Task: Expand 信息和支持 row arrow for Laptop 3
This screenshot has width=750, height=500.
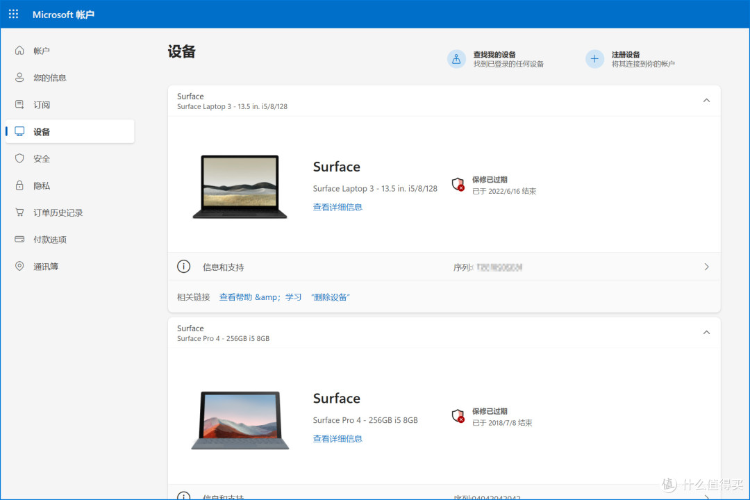Action: (706, 267)
